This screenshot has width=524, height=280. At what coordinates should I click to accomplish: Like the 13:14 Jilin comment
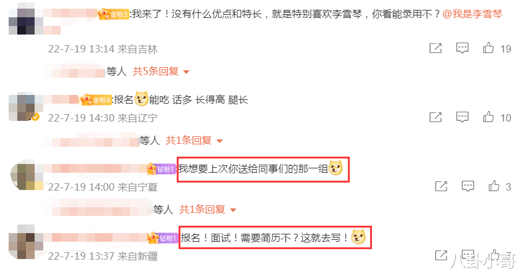click(488, 48)
